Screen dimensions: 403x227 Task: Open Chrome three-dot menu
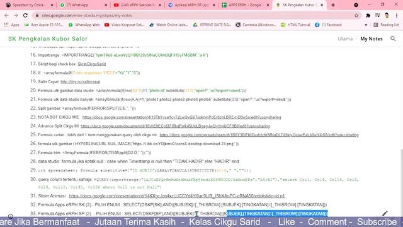[397, 15]
